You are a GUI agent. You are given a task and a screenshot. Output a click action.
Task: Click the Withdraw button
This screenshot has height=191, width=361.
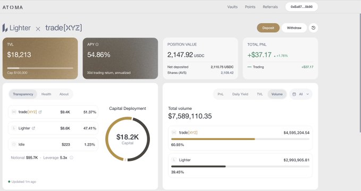(x=294, y=28)
